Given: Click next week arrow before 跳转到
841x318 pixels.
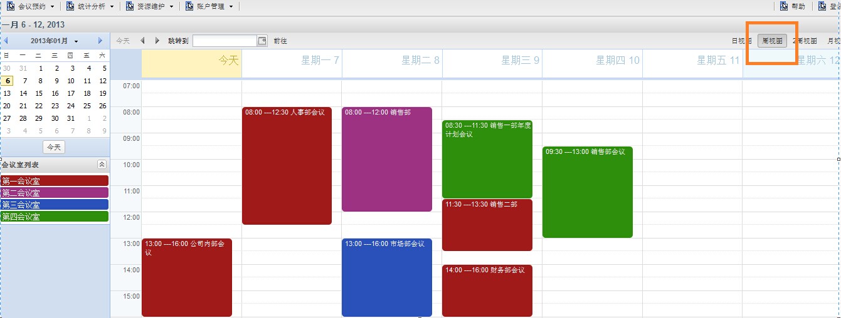Looking at the screenshot, I should pyautogui.click(x=157, y=41).
